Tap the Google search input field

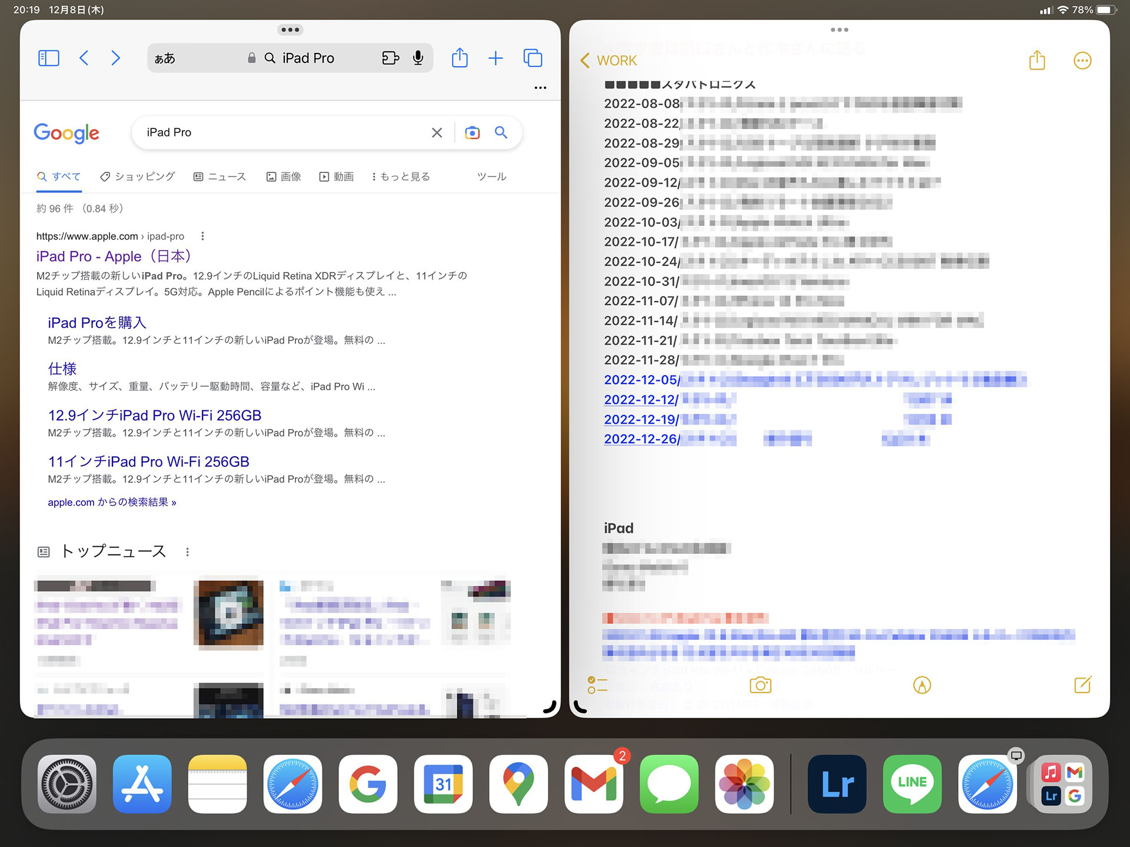pyautogui.click(x=282, y=132)
